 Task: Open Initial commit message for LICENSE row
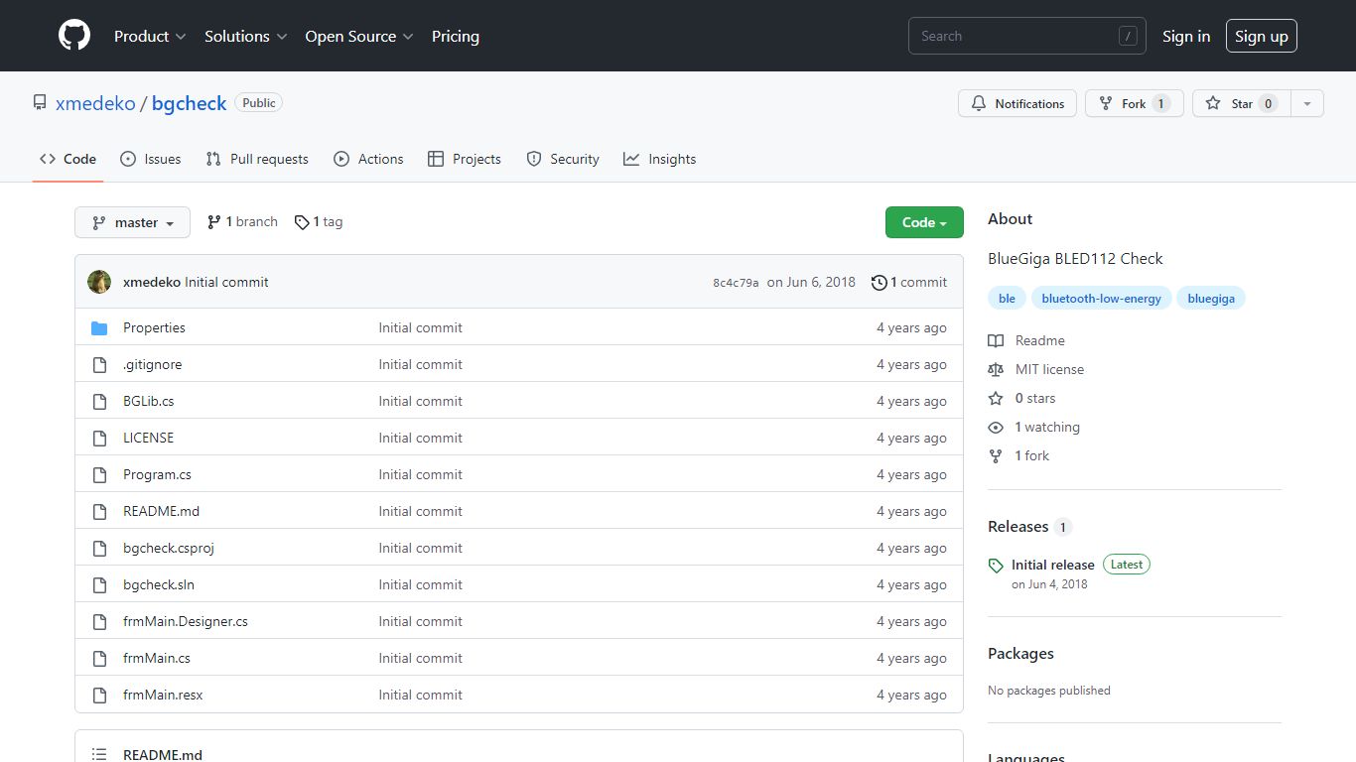420,438
